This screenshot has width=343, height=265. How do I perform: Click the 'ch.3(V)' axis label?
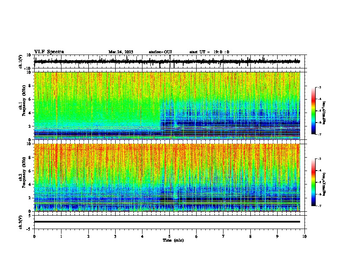coord(21,222)
